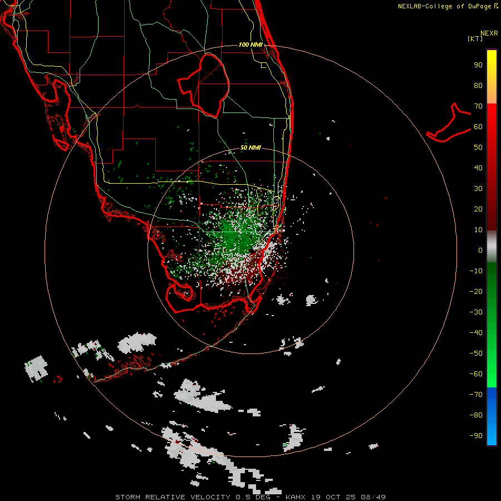Viewport: 501px width, 501px height.
Task: Click the NEXLAB-College of DuPage credit text
Action: click(444, 6)
